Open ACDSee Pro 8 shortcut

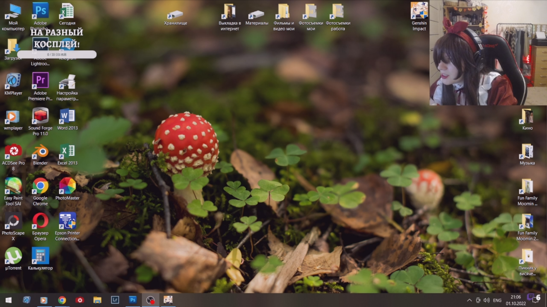click(13, 157)
